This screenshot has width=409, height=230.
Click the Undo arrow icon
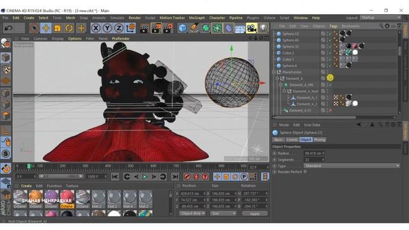[8, 28]
